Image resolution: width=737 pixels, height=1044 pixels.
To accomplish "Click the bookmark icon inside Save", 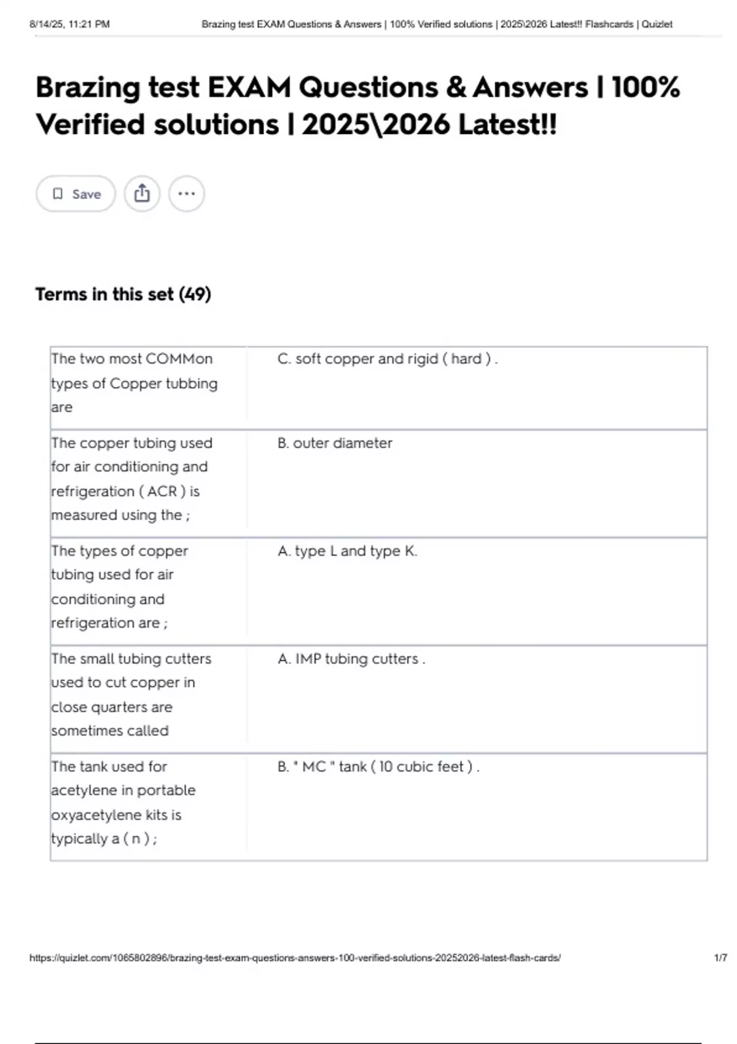I will [58, 194].
